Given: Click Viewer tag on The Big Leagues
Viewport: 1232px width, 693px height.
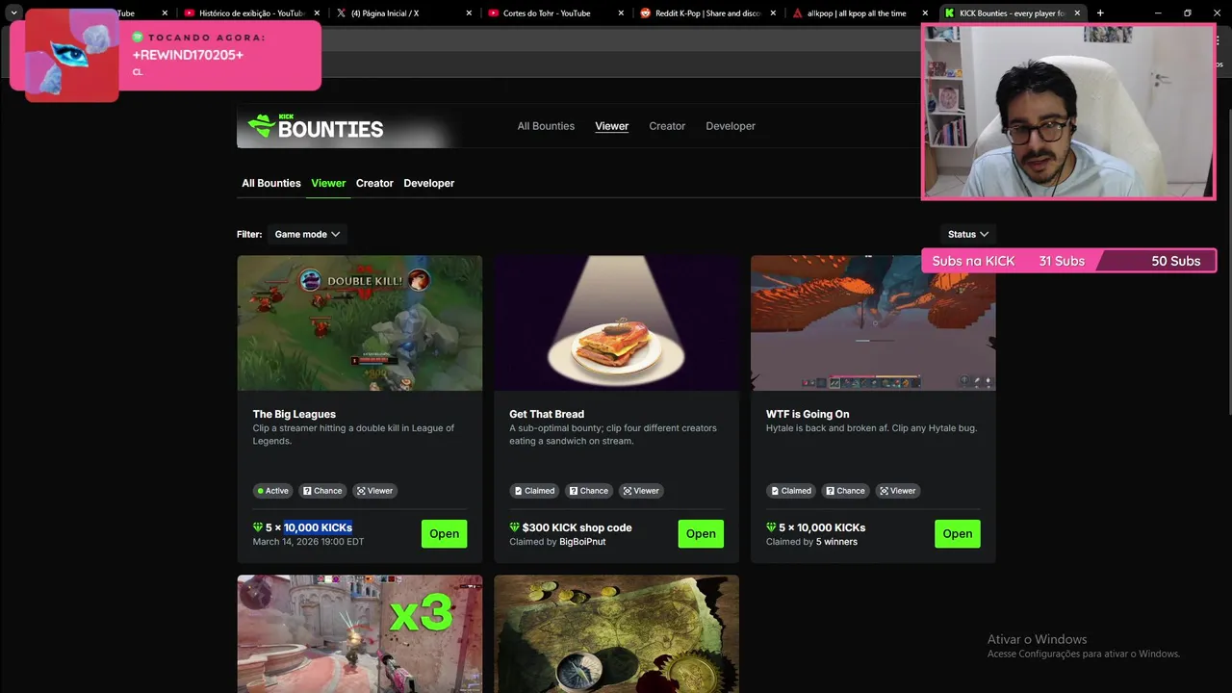Looking at the screenshot, I should 374,491.
